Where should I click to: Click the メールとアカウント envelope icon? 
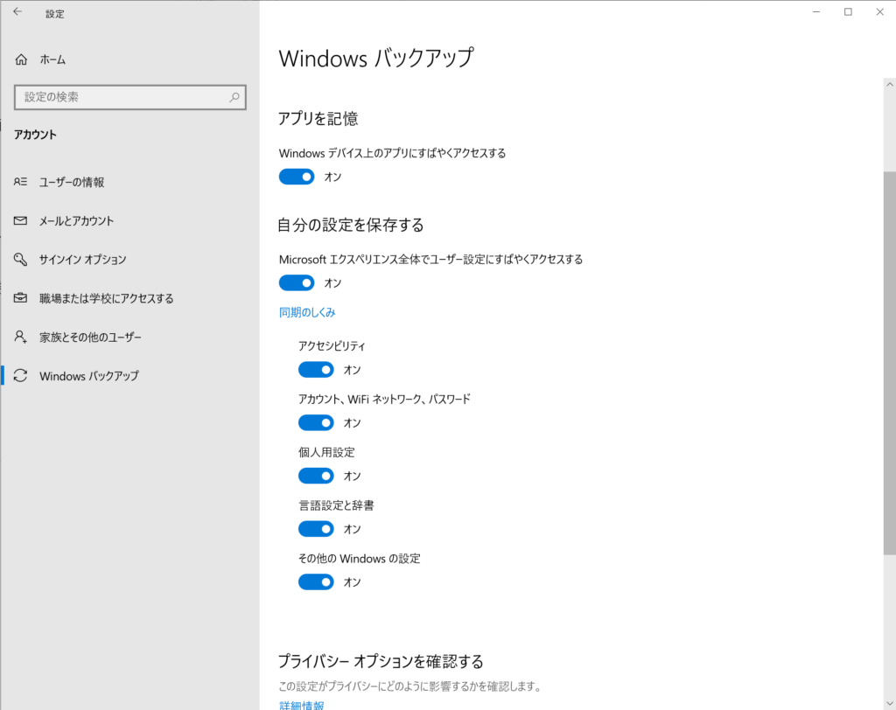(x=21, y=221)
